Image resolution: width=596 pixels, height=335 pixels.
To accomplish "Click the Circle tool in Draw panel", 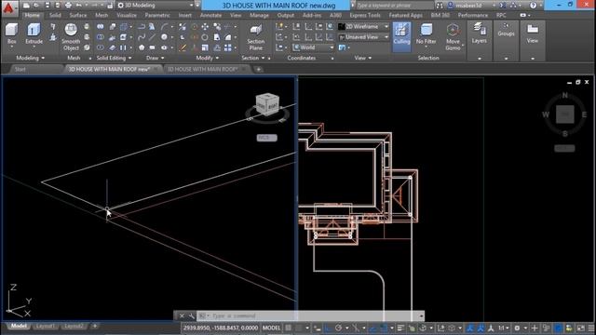I will point(164,37).
